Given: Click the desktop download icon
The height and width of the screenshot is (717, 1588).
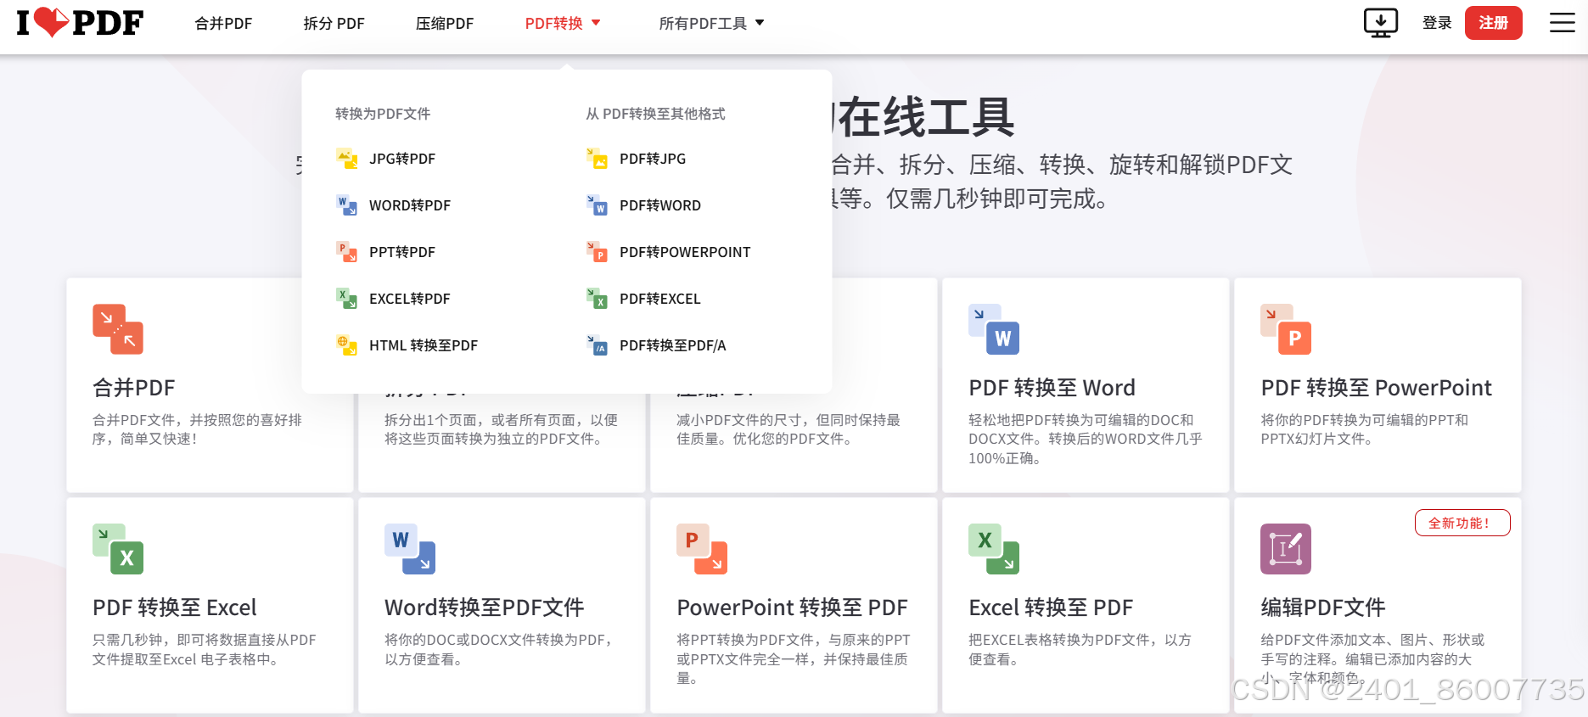Looking at the screenshot, I should [1381, 23].
